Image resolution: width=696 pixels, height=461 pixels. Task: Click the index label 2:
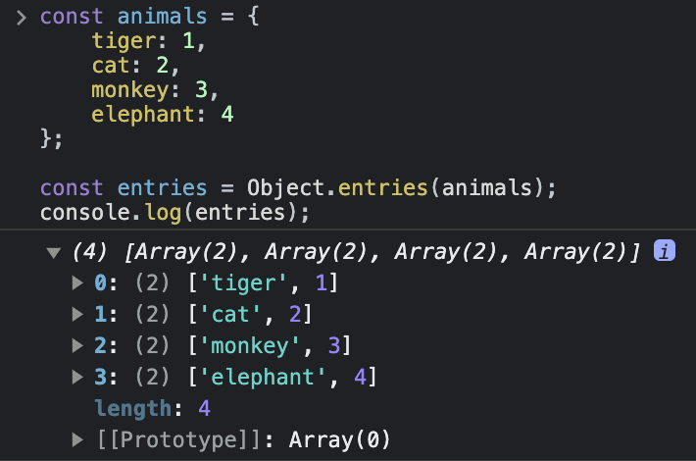pyautogui.click(x=106, y=345)
